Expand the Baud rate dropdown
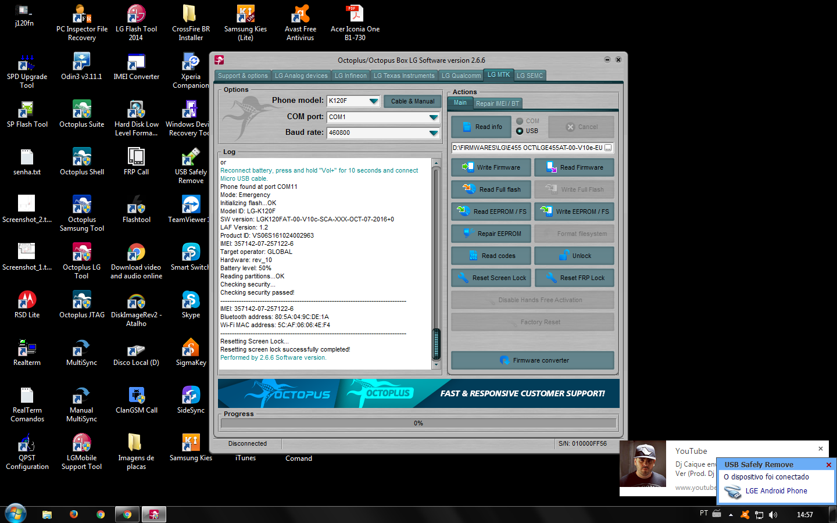 tap(433, 133)
